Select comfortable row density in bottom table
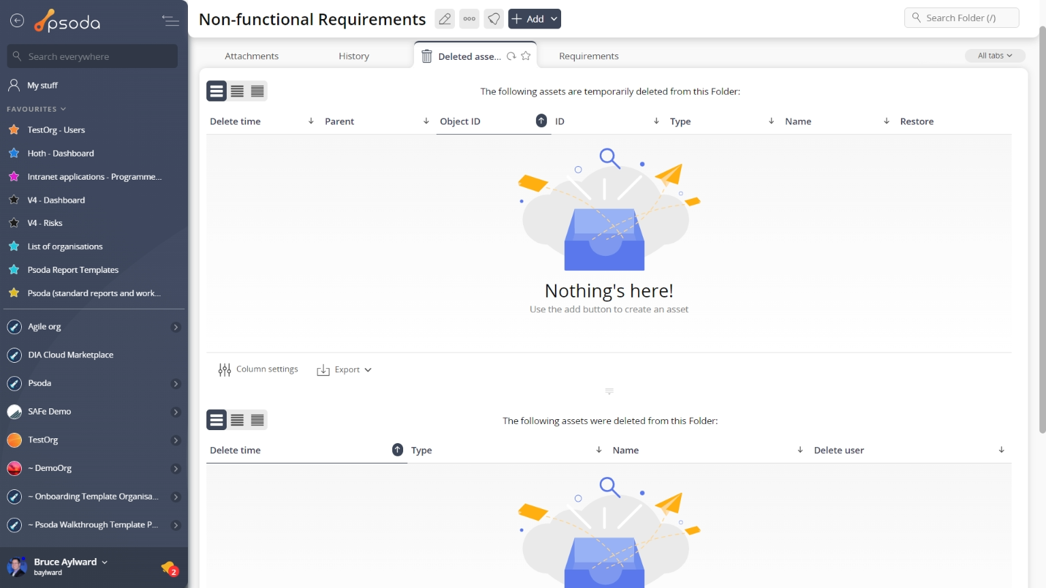 (x=217, y=420)
